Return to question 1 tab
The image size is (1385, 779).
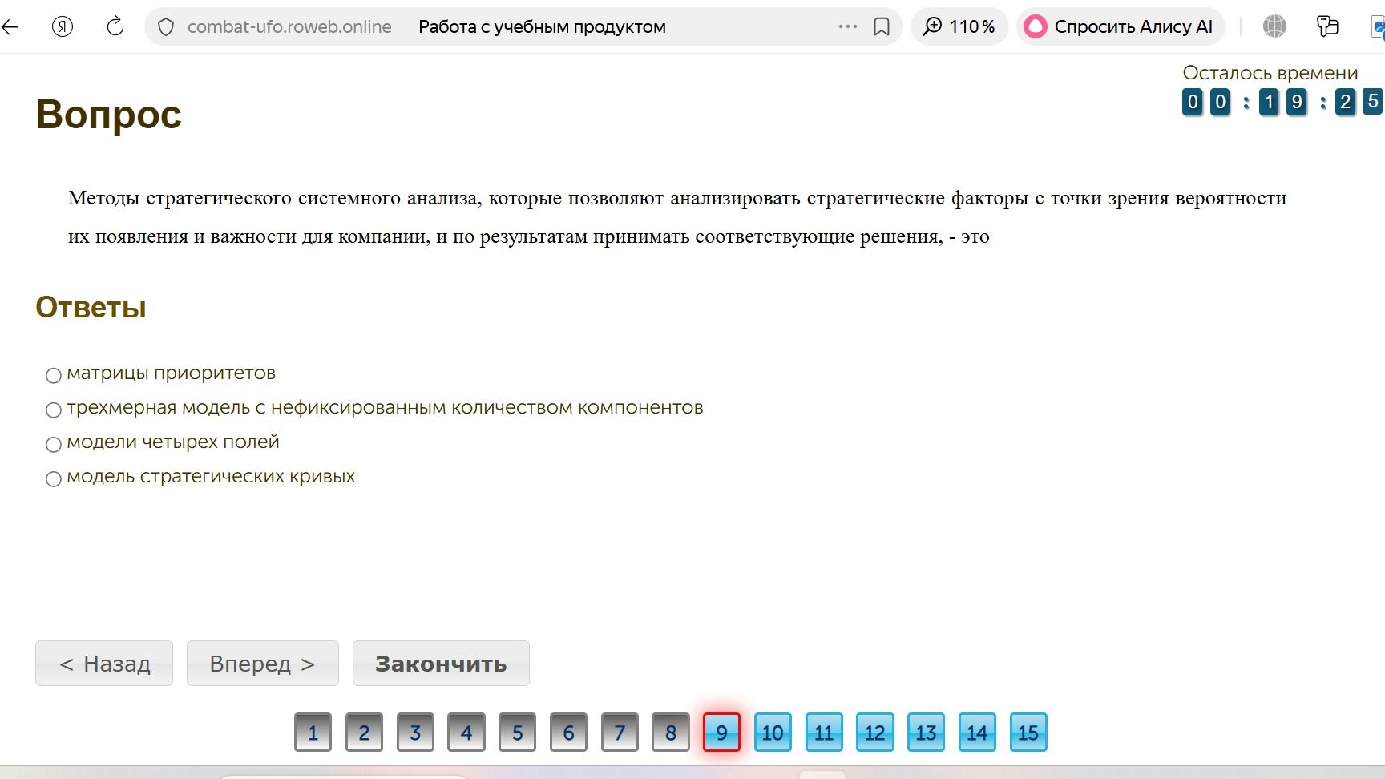pos(313,732)
